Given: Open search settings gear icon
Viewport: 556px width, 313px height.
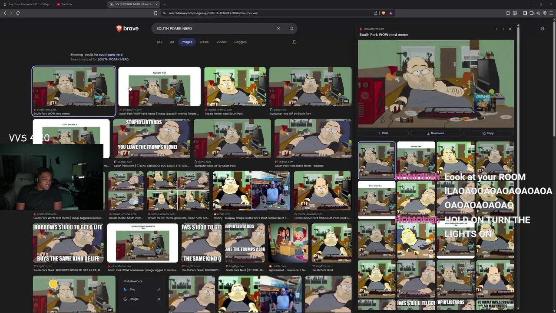Looking at the screenshot, I should pos(542,29).
